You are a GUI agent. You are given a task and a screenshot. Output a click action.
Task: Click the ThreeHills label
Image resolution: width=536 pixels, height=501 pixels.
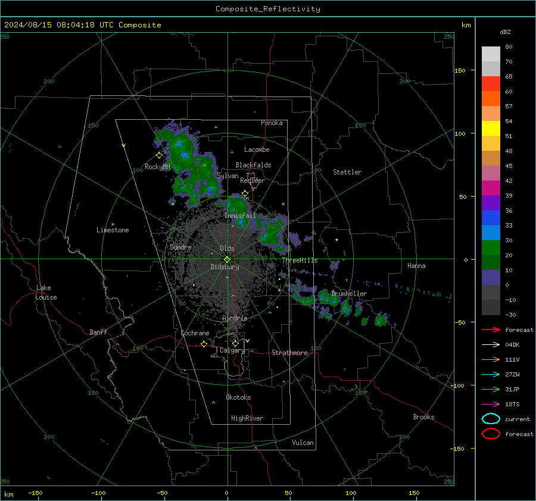coord(300,260)
